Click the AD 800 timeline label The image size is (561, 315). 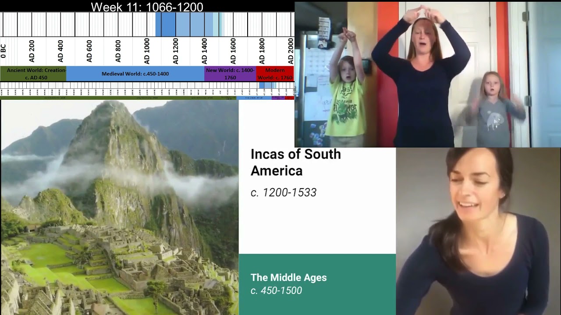point(118,51)
